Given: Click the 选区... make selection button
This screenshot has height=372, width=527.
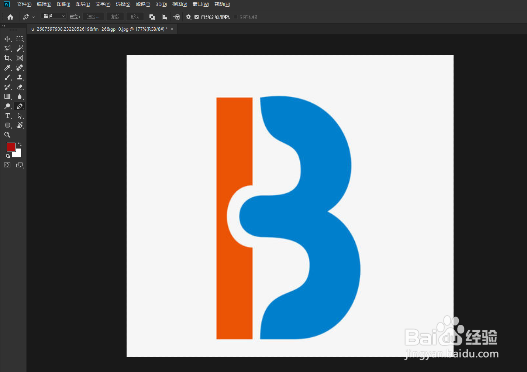Looking at the screenshot, I should tap(93, 17).
